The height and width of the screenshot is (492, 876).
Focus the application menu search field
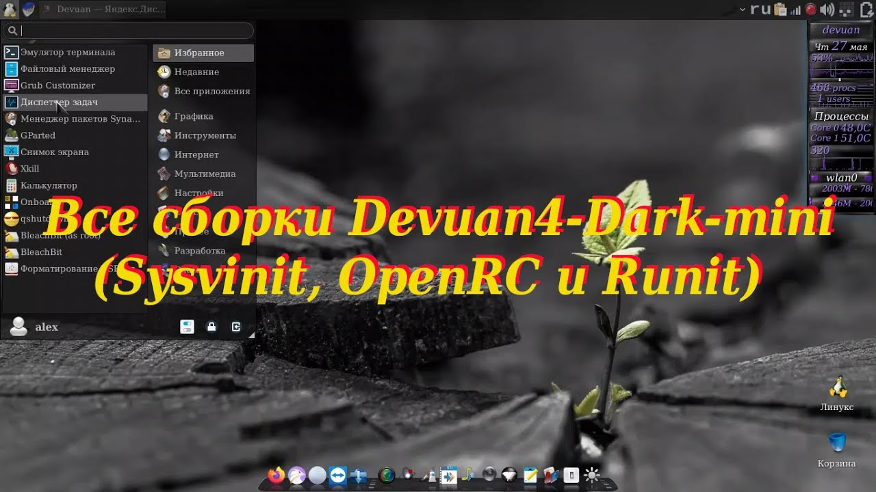coord(128,30)
